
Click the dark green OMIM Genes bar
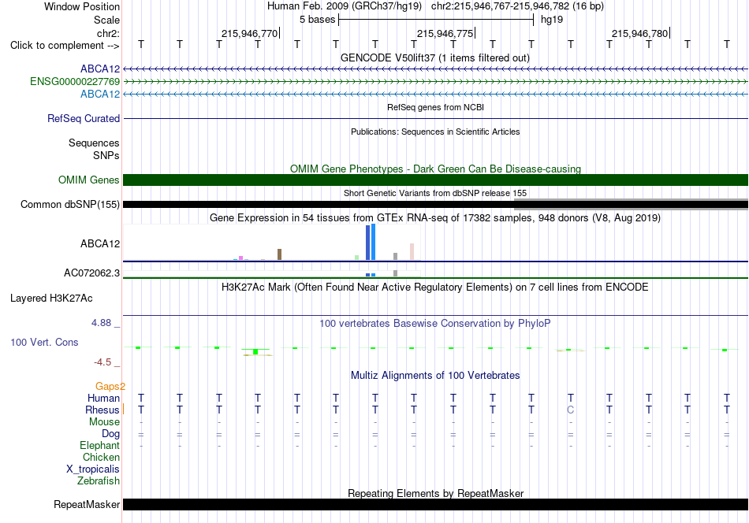tap(435, 180)
